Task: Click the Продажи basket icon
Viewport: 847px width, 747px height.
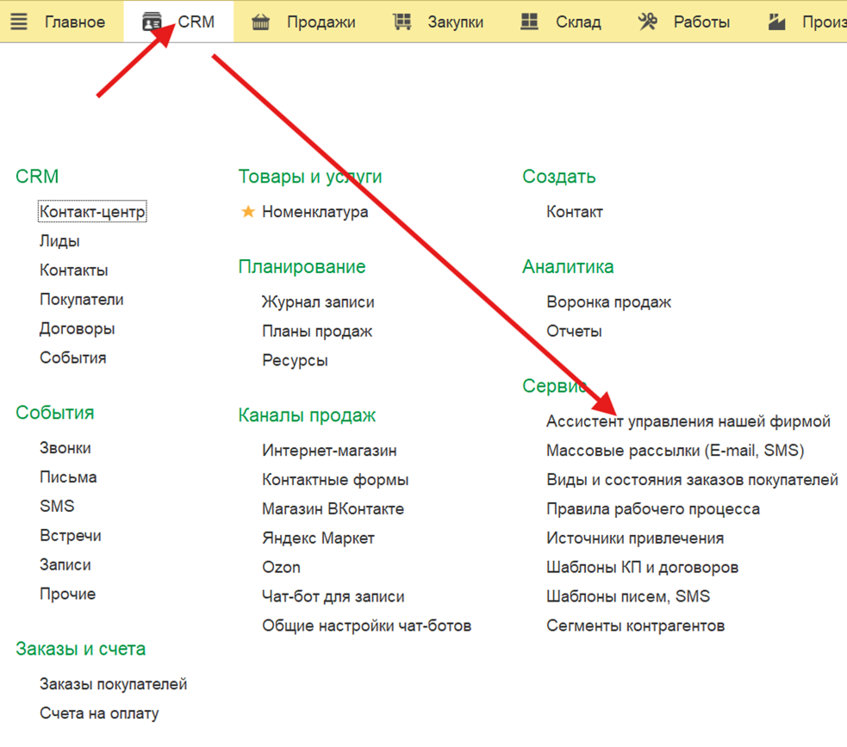Action: (x=260, y=22)
